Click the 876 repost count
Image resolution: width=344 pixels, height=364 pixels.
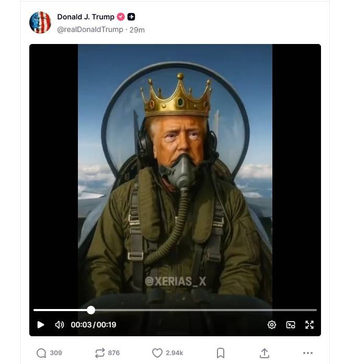[x=114, y=353]
